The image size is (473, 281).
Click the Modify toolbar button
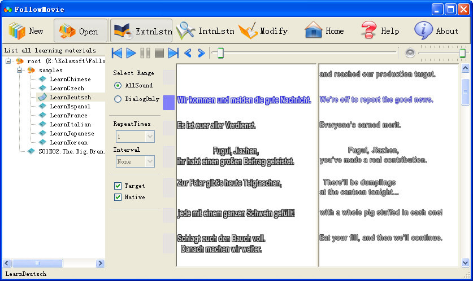pyautogui.click(x=263, y=30)
